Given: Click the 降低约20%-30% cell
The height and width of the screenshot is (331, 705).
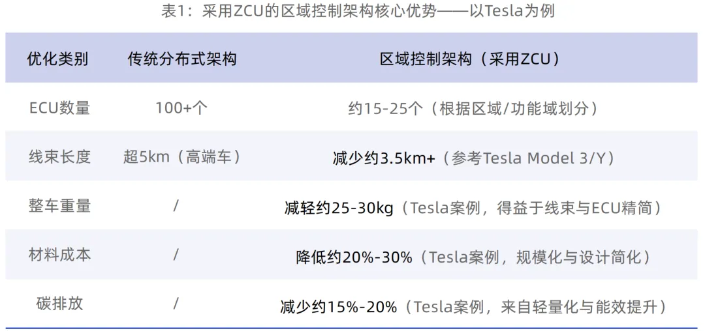Looking at the screenshot, I should point(473,257).
